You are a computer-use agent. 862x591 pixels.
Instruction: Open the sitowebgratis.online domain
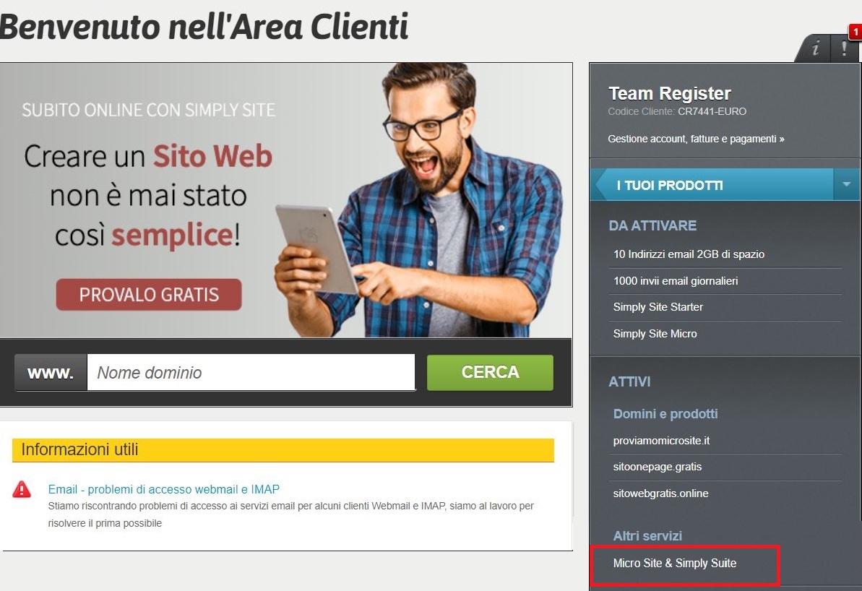661,493
